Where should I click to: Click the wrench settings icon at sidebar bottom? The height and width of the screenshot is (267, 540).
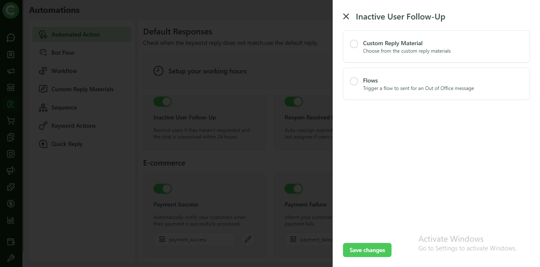pyautogui.click(x=11, y=258)
